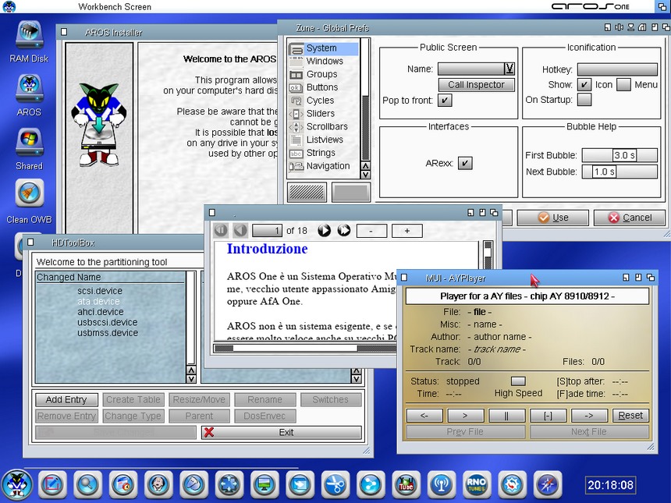Select Strings in Zune prefs list

coord(324,153)
